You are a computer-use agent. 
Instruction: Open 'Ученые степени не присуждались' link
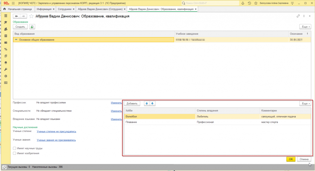(57, 131)
